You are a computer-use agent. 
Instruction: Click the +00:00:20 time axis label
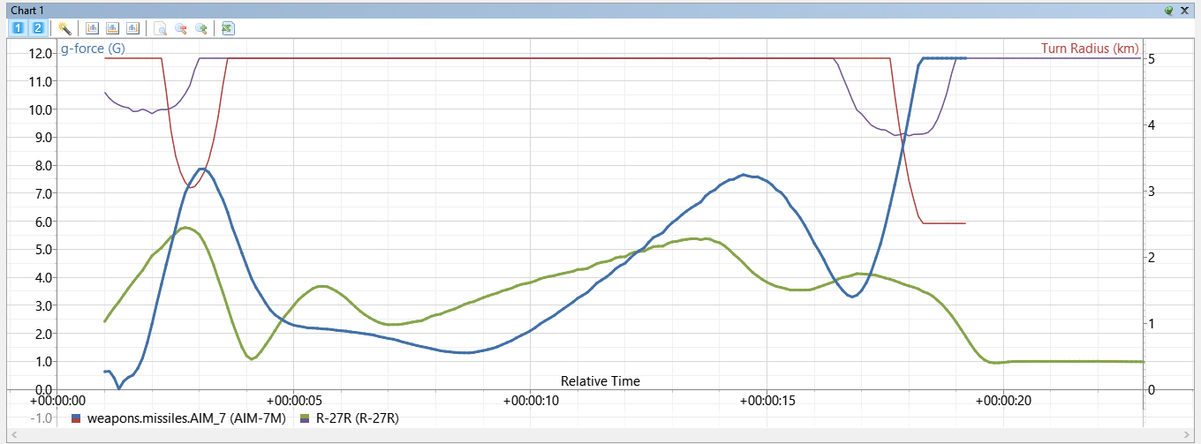1005,401
